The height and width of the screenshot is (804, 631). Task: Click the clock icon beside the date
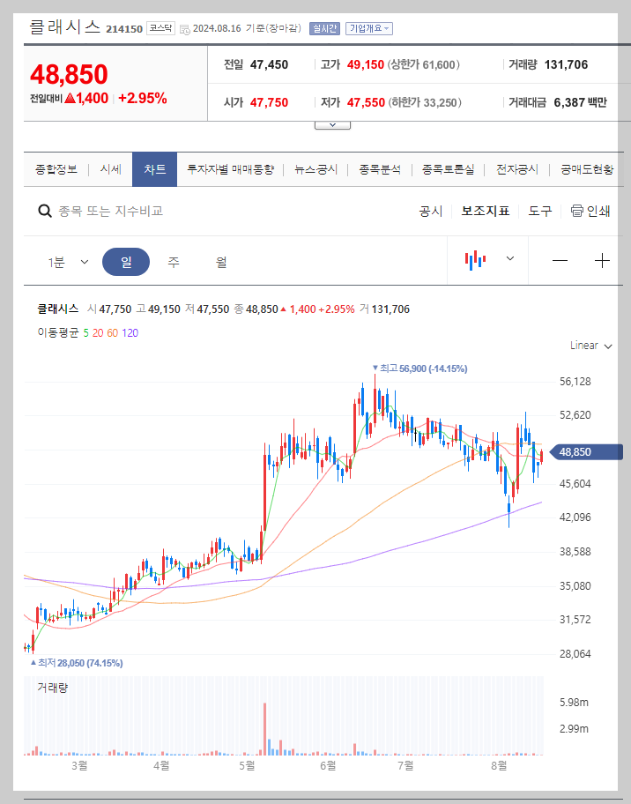pos(183,27)
